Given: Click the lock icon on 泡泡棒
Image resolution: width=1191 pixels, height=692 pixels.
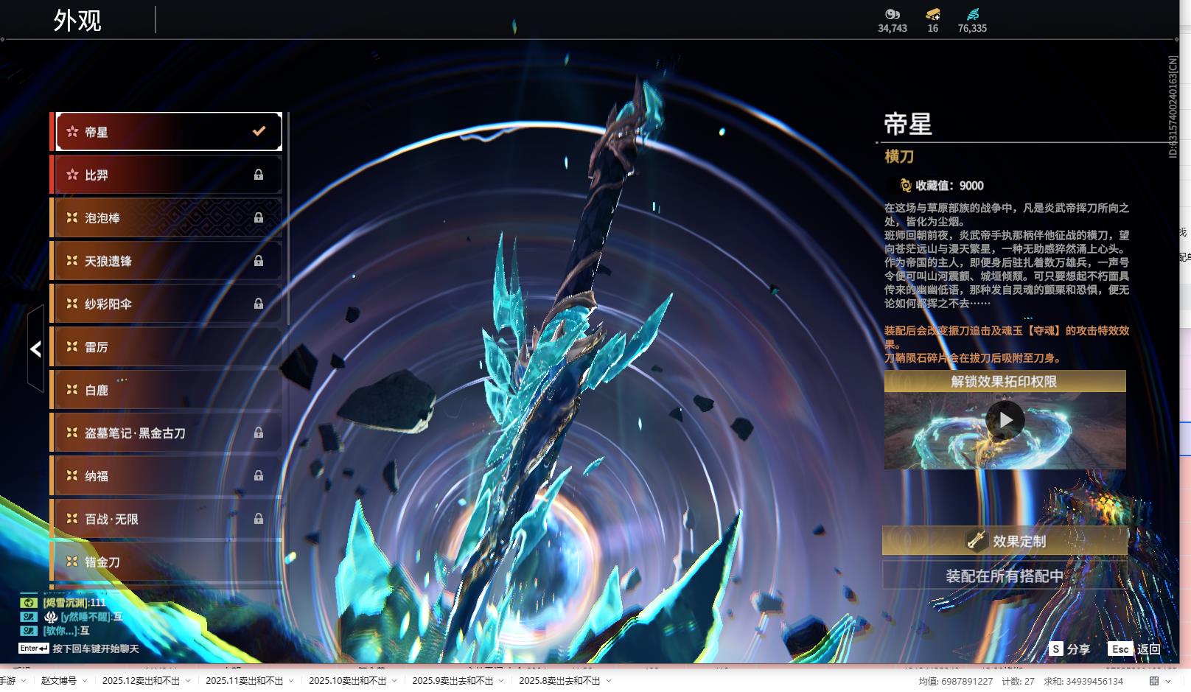Looking at the screenshot, I should click(259, 217).
